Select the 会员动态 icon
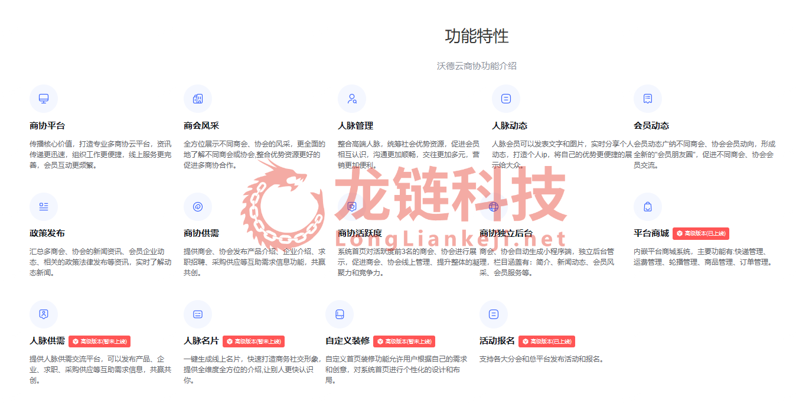 click(x=648, y=99)
